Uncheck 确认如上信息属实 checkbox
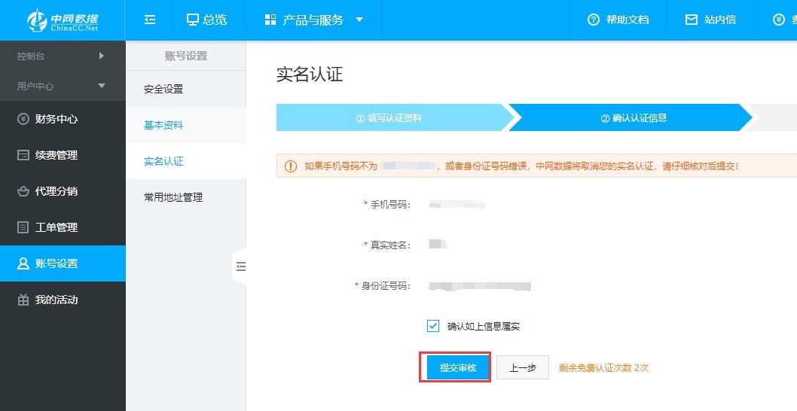797x411 pixels. (x=433, y=326)
